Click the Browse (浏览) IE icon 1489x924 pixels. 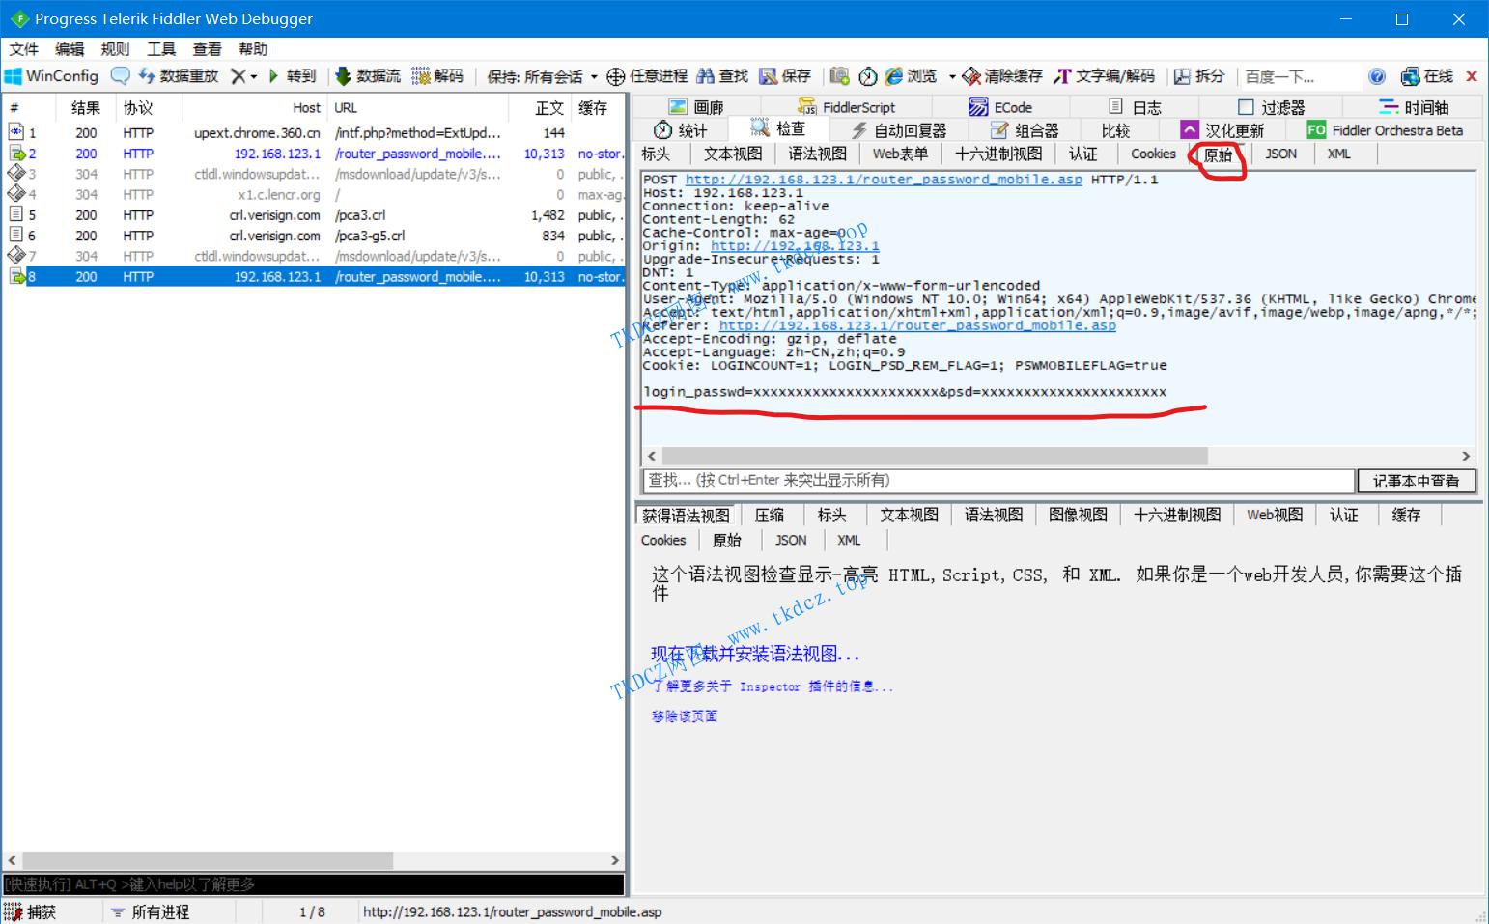pos(894,76)
